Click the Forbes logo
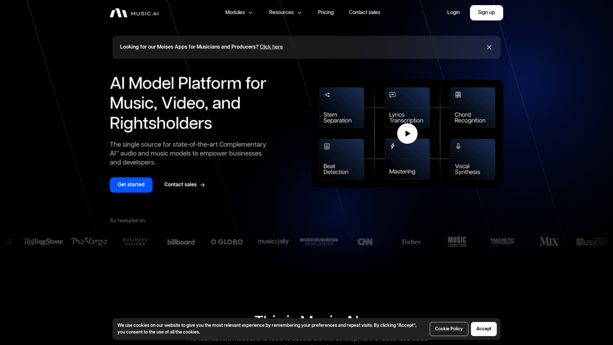This screenshot has height=345, width=613. [411, 242]
